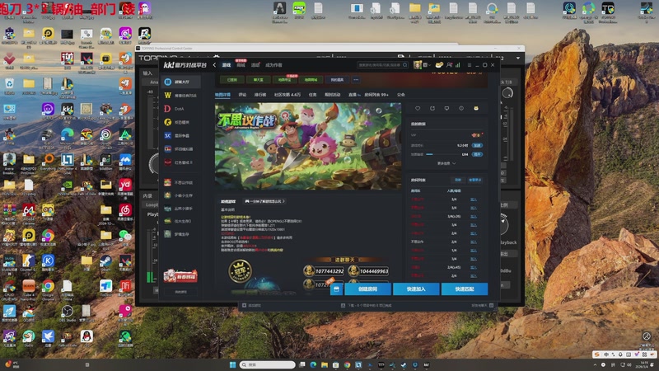
Task: Click the 快速匹配 button
Action: [x=465, y=289]
